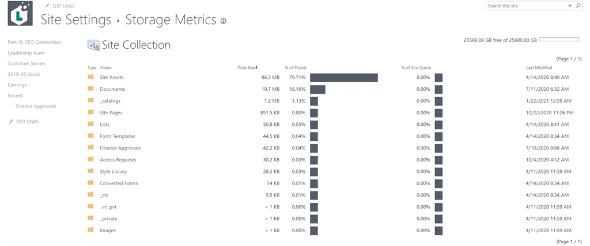Click the Site Settings breadcrumb link
This screenshot has width=590, height=246.
pos(76,20)
